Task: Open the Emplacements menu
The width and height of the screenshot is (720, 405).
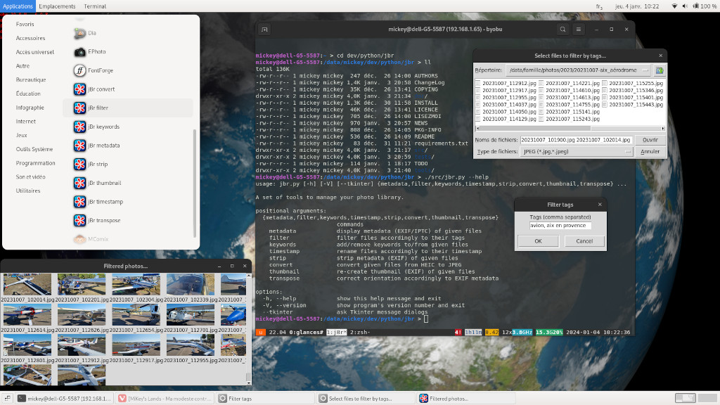Action: (x=57, y=6)
